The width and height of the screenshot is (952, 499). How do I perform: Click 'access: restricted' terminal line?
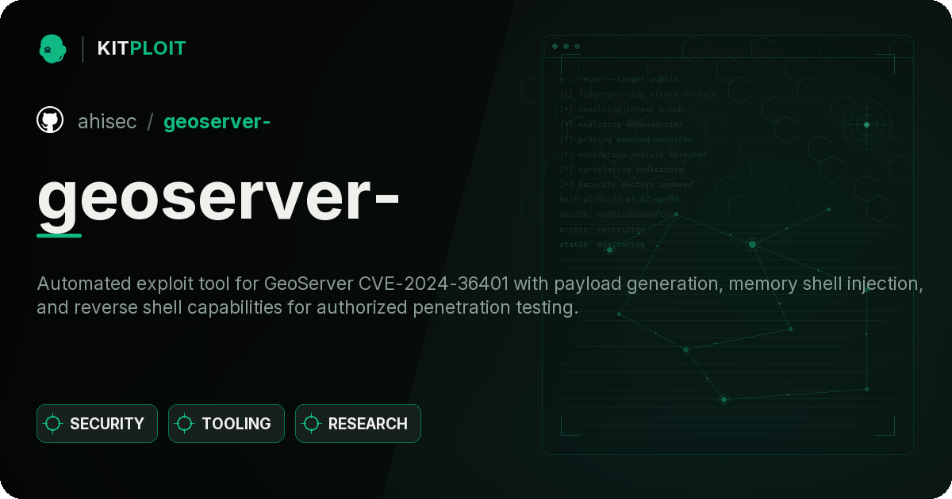(602, 230)
